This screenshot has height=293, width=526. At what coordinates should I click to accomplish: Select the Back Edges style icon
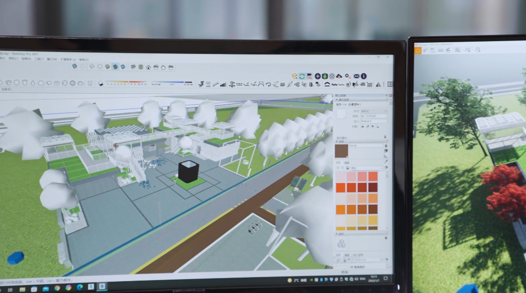[83, 66]
